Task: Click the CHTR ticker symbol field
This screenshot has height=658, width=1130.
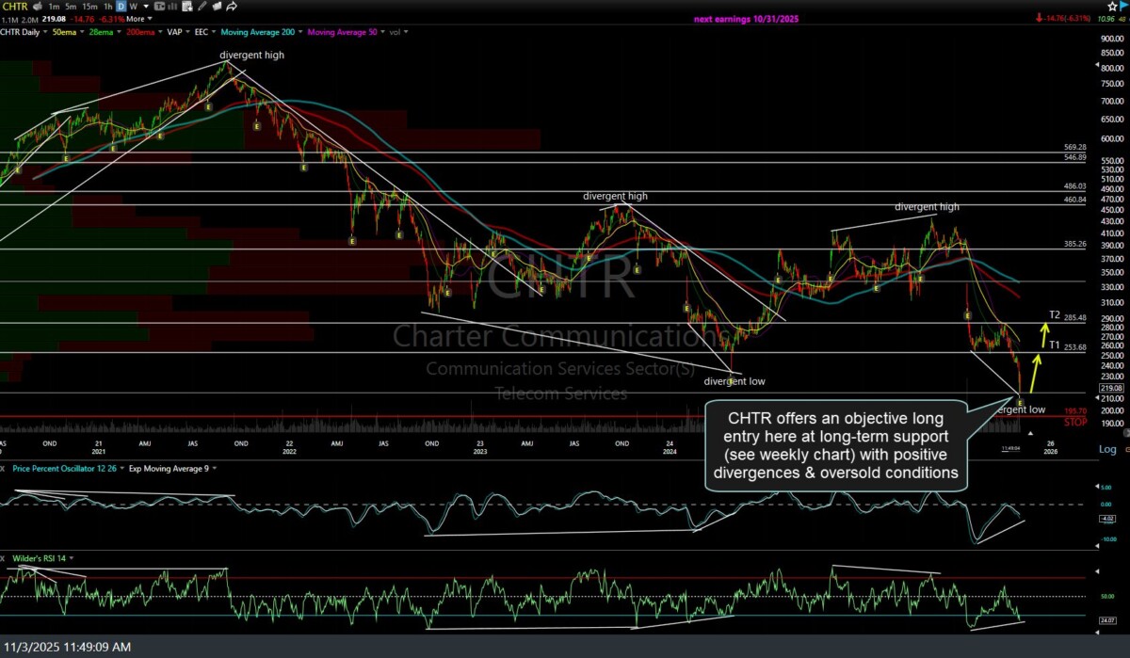Action: tap(16, 7)
